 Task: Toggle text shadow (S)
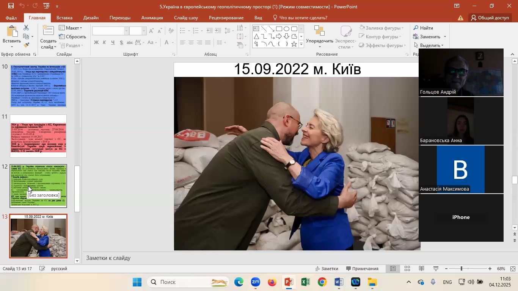pos(121,42)
